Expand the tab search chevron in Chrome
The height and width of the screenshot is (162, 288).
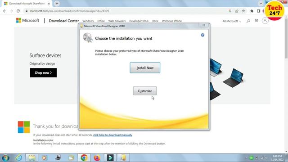(x=261, y=4)
